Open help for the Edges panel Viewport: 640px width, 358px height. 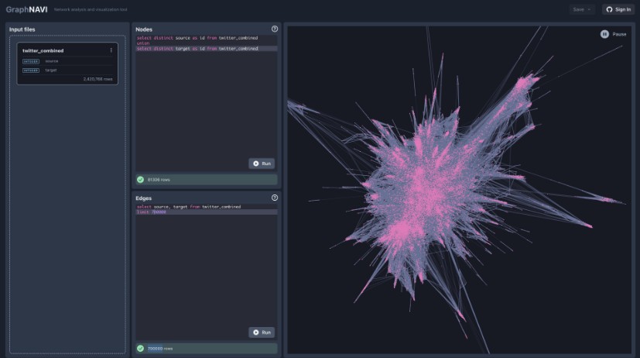click(275, 198)
